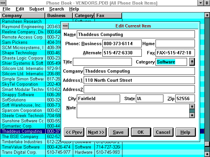Advance to next record with Next button

[x=96, y=132]
